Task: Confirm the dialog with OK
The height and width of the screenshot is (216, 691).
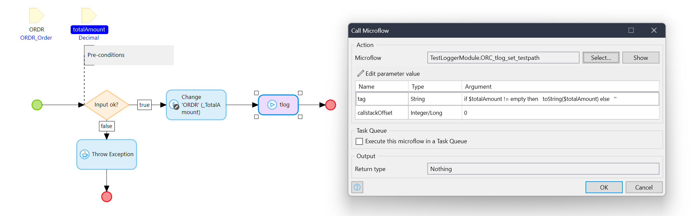Action: point(604,187)
